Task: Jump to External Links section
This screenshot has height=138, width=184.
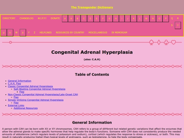Action: 16,105
